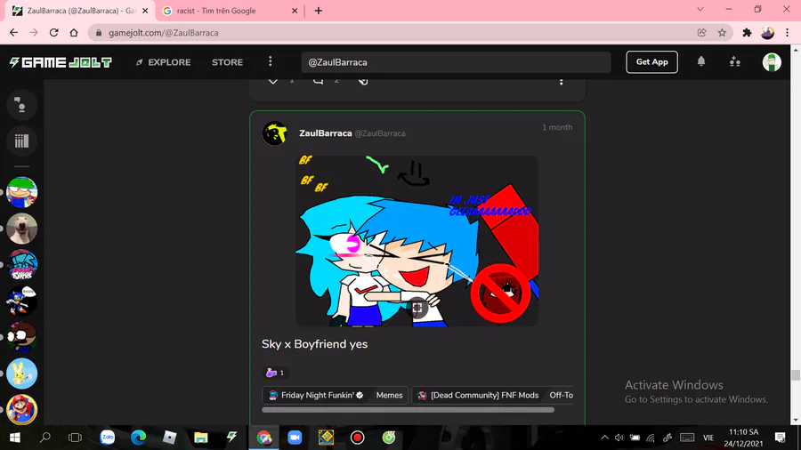This screenshot has width=801, height=450.
Task: Click the sticker reaction count on the post
Action: tap(275, 373)
